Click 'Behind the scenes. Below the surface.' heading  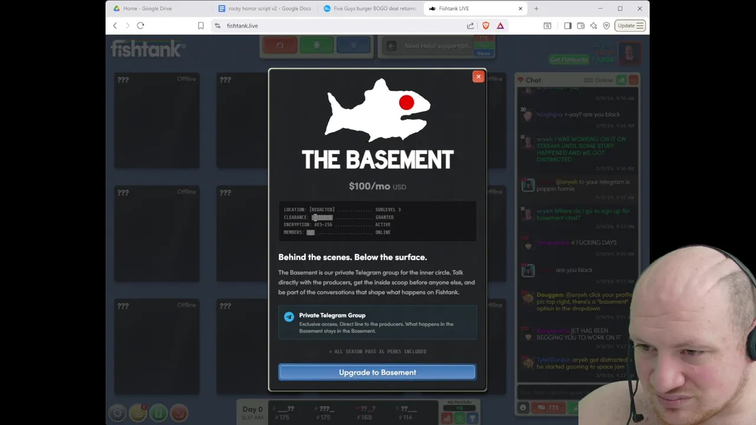353,257
